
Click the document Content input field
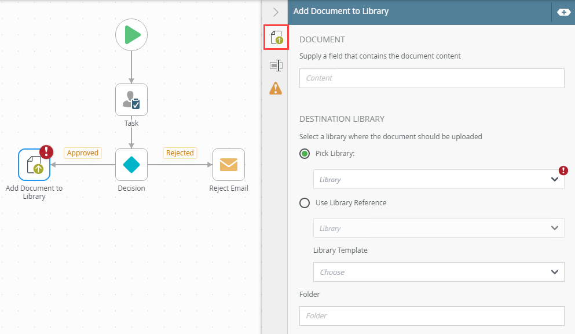tap(431, 78)
